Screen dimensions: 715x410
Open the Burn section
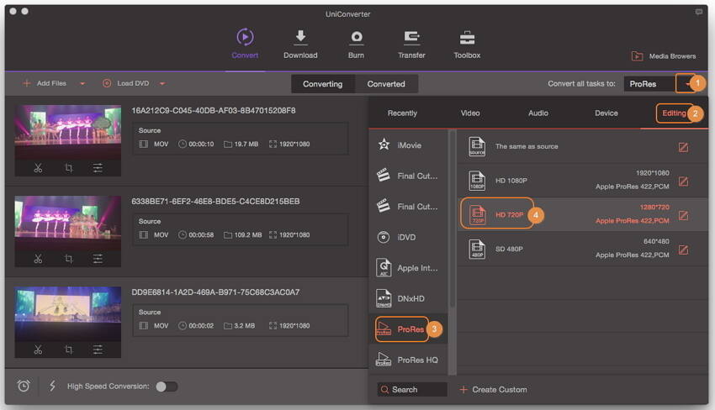tap(356, 45)
